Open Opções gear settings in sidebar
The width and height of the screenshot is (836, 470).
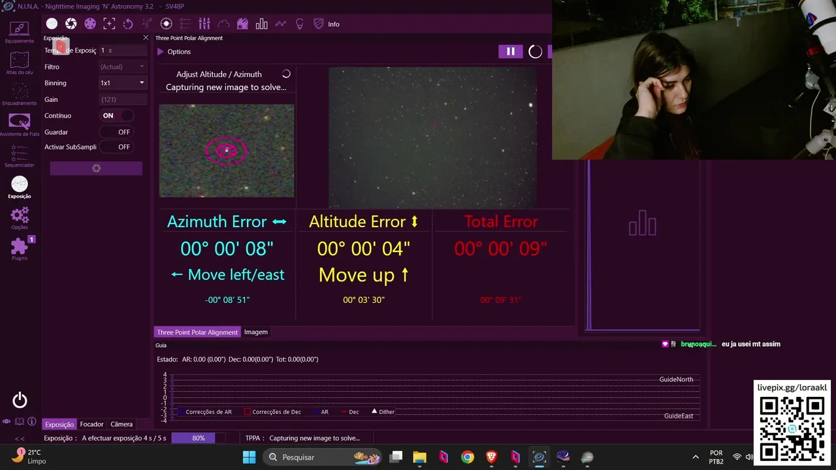point(20,218)
